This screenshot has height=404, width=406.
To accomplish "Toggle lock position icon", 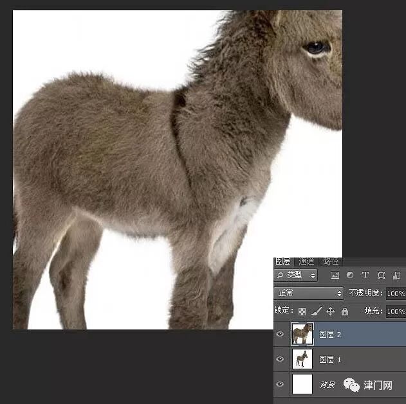I will click(330, 312).
